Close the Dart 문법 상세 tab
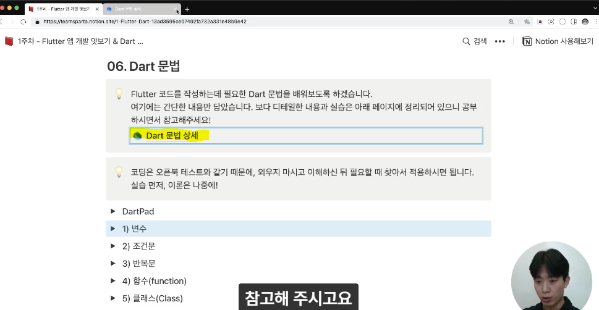This screenshot has height=310, width=599. (x=176, y=9)
